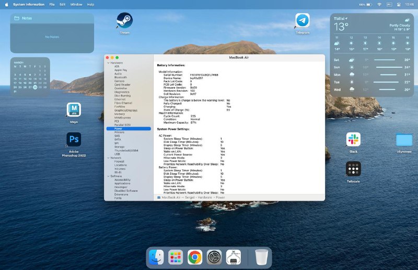418x270 pixels.
Task: Collapse the Hardware section triangle
Action: tap(108, 63)
